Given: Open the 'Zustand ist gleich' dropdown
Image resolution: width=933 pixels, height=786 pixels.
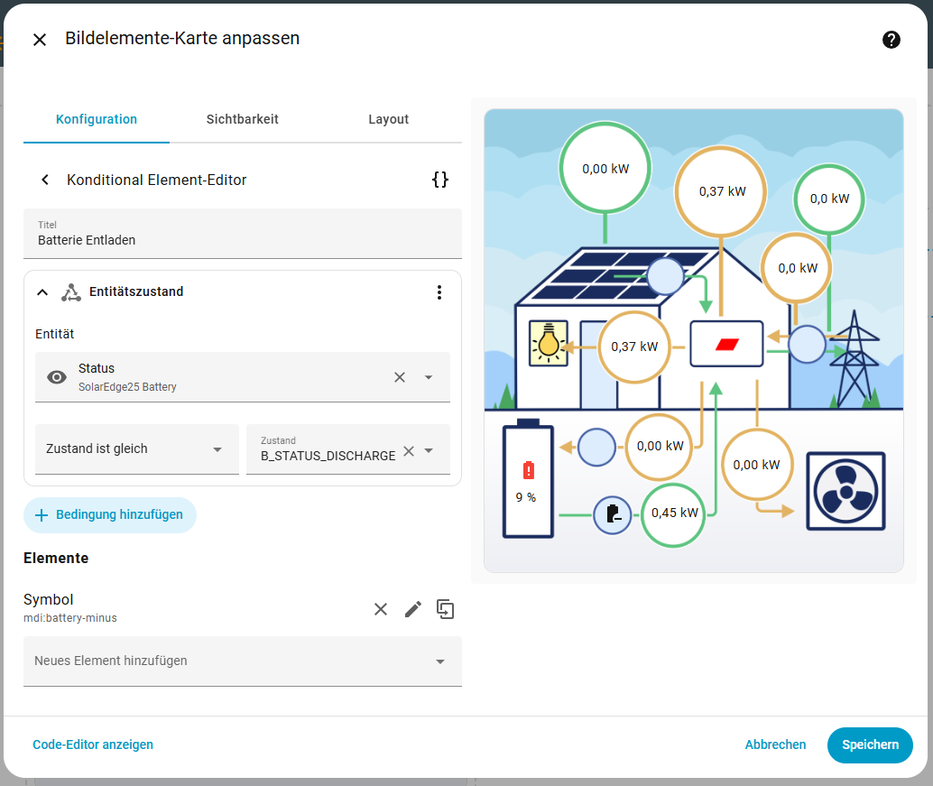Looking at the screenshot, I should pyautogui.click(x=137, y=449).
